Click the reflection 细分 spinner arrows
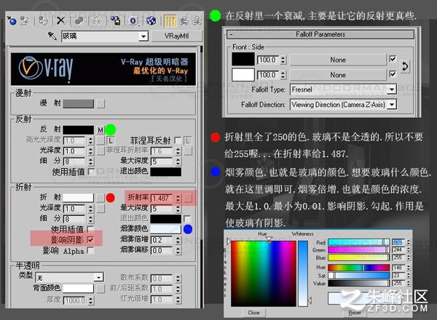437x320 pixels. [x=90, y=161]
